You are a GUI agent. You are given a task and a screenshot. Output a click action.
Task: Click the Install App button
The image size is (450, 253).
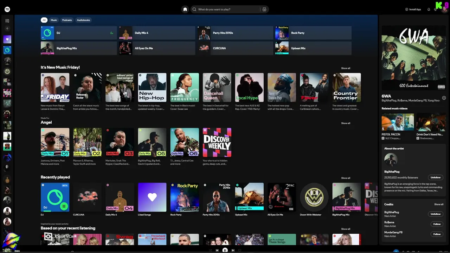413,9
